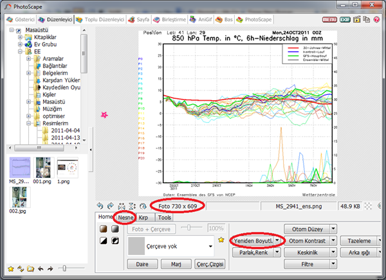The image size is (386, 280).
Task: Open the Çerçeve yok frame dropdown
Action: pyautogui.click(x=212, y=245)
